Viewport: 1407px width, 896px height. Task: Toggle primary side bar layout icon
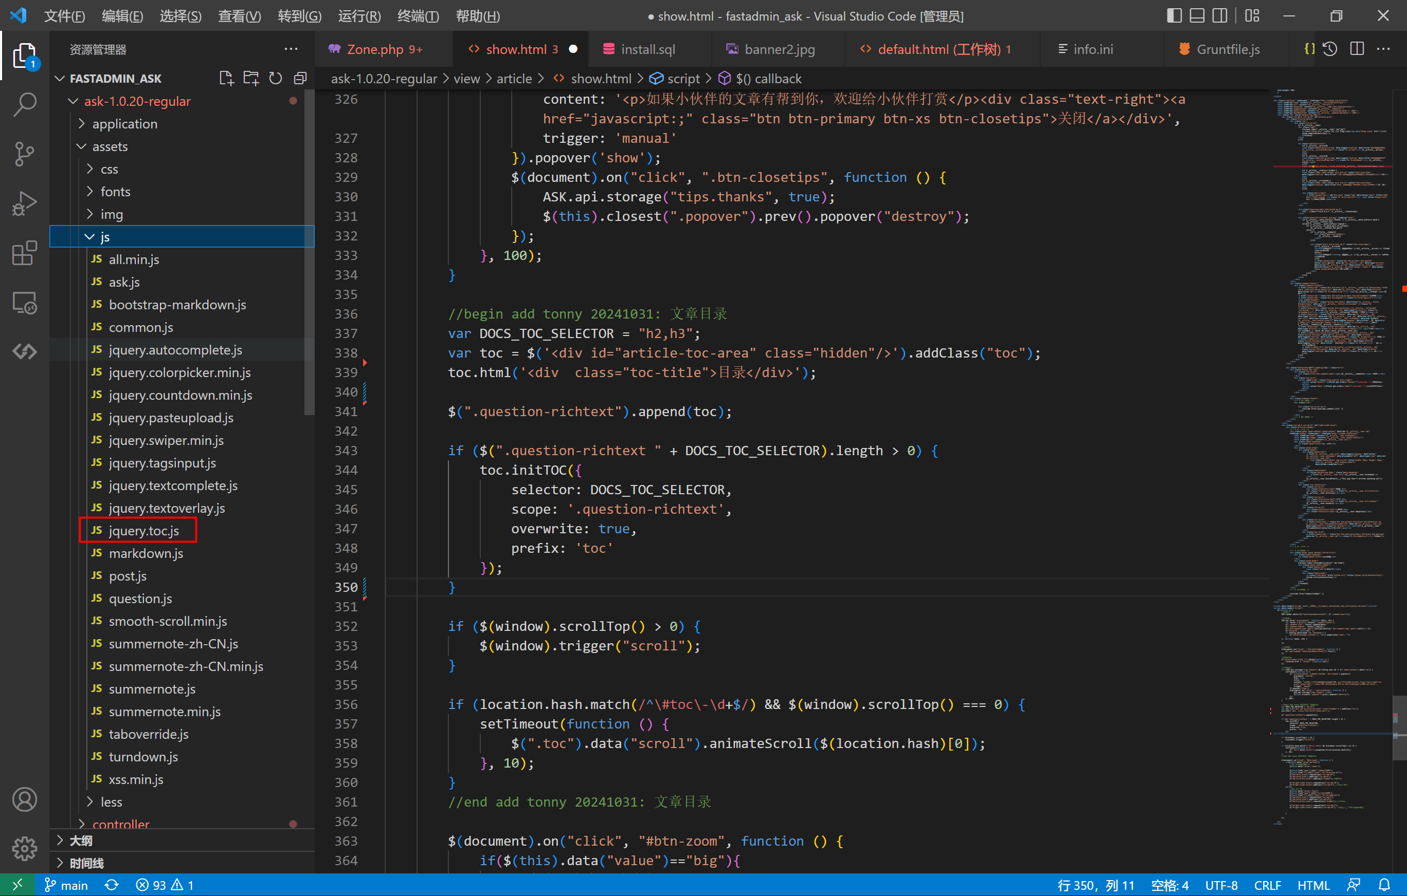click(x=1174, y=16)
